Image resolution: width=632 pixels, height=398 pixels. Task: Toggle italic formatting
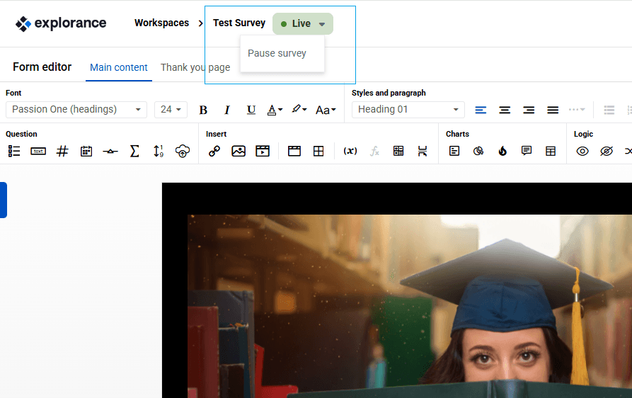point(227,110)
